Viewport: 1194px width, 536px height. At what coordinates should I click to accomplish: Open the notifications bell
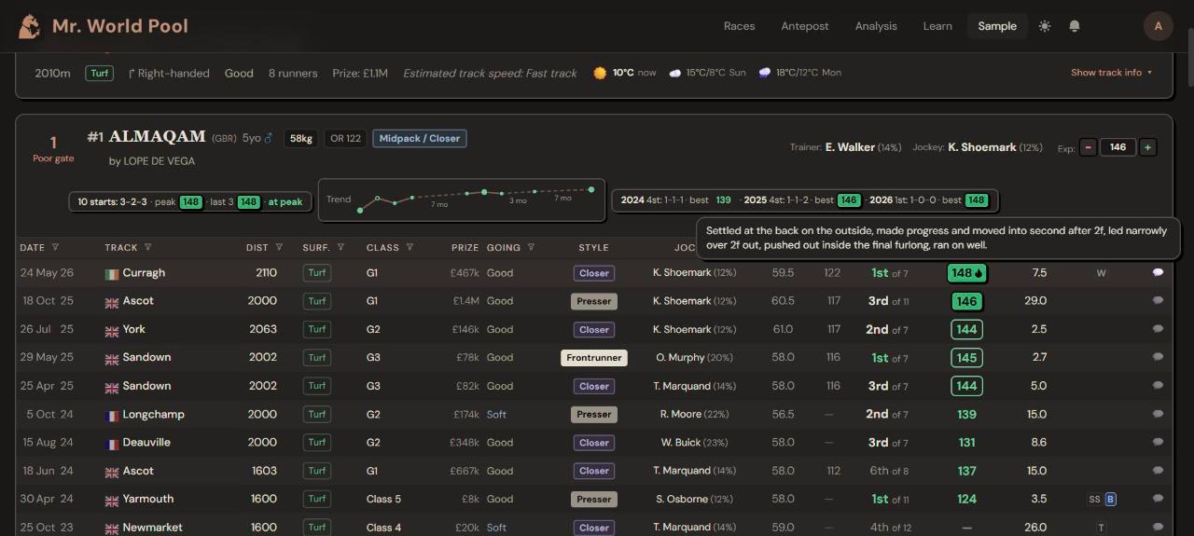coord(1075,26)
